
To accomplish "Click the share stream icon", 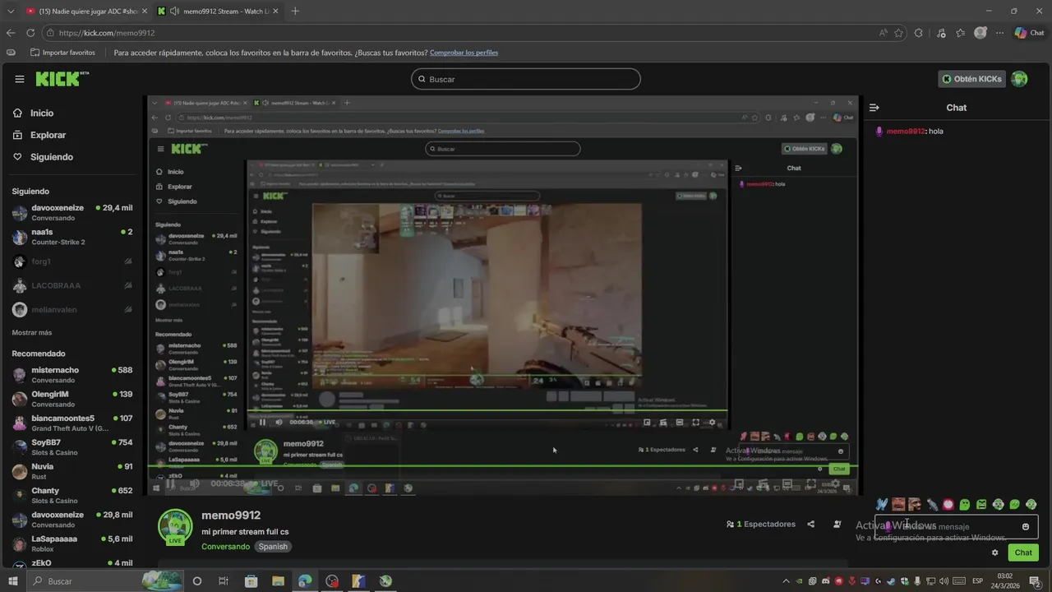I will [811, 525].
